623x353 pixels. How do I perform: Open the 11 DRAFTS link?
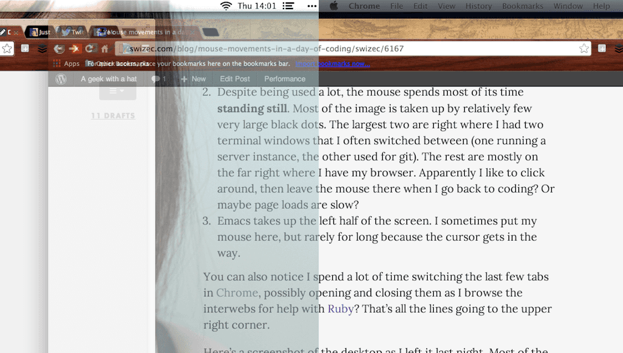coord(113,116)
